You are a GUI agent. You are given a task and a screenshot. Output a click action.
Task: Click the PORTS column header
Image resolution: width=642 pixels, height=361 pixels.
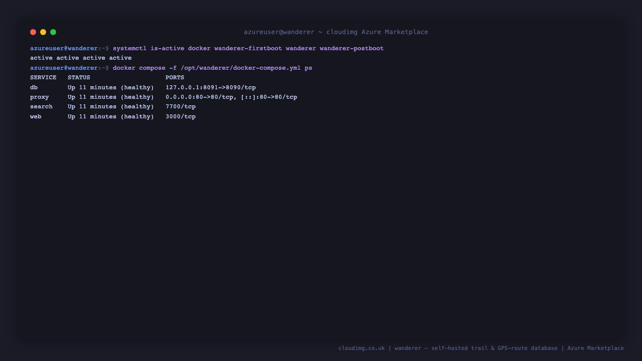[x=175, y=78]
